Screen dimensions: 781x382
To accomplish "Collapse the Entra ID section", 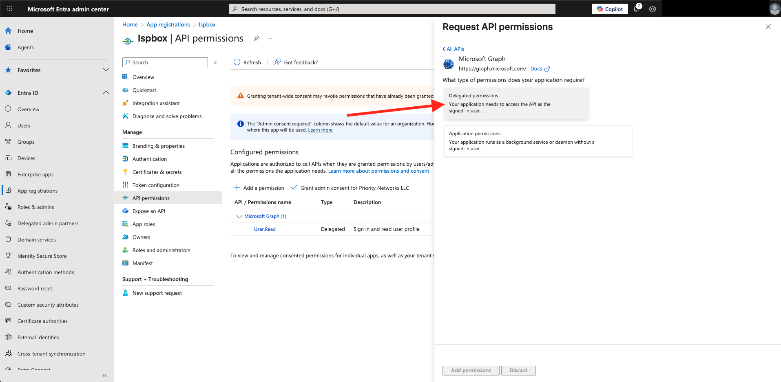I will pos(106,93).
